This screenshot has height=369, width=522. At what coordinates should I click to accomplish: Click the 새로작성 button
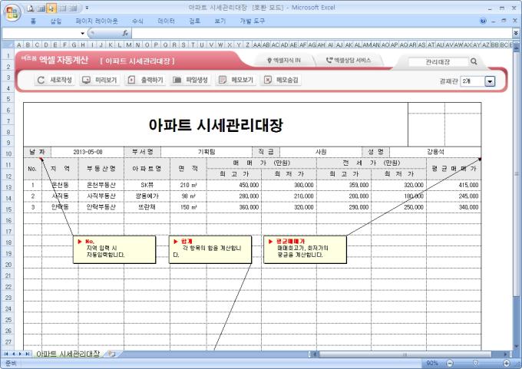[55, 80]
